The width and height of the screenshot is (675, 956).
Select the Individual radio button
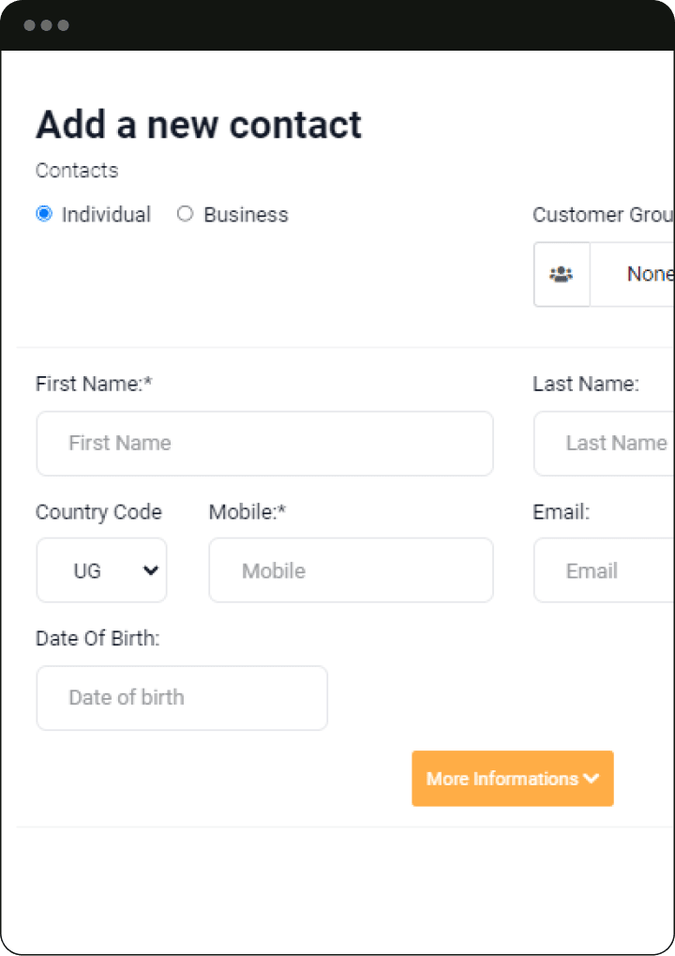pos(44,214)
